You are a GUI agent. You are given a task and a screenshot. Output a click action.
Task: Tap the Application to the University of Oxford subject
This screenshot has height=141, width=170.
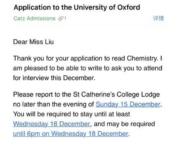coord(77,7)
